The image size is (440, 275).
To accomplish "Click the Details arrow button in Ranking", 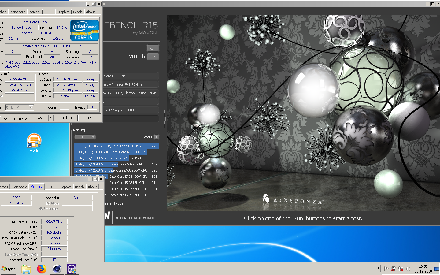I will tap(157, 137).
